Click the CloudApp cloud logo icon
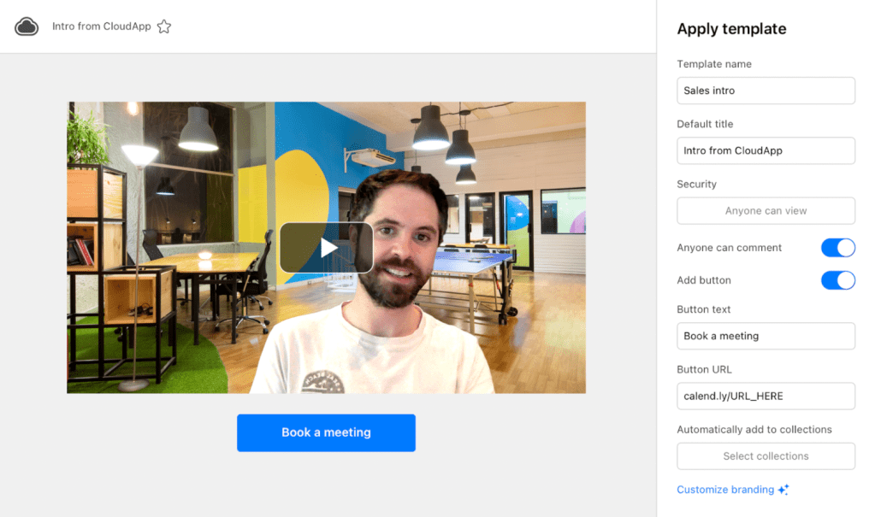Screen dimensions: 875x517 coord(27,26)
